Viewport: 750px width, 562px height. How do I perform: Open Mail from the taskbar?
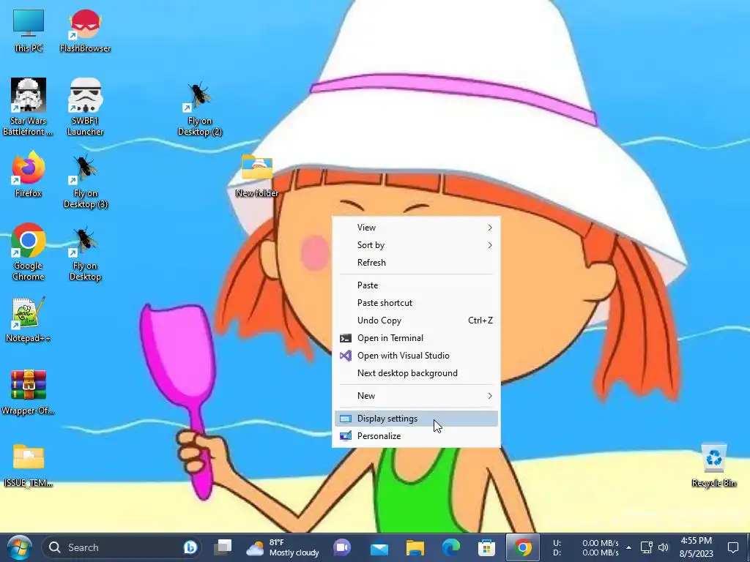pyautogui.click(x=379, y=548)
